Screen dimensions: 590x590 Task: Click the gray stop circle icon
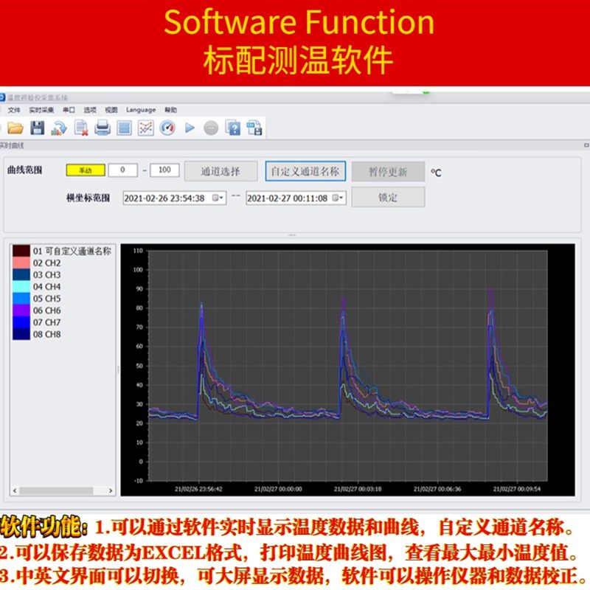pos(211,128)
